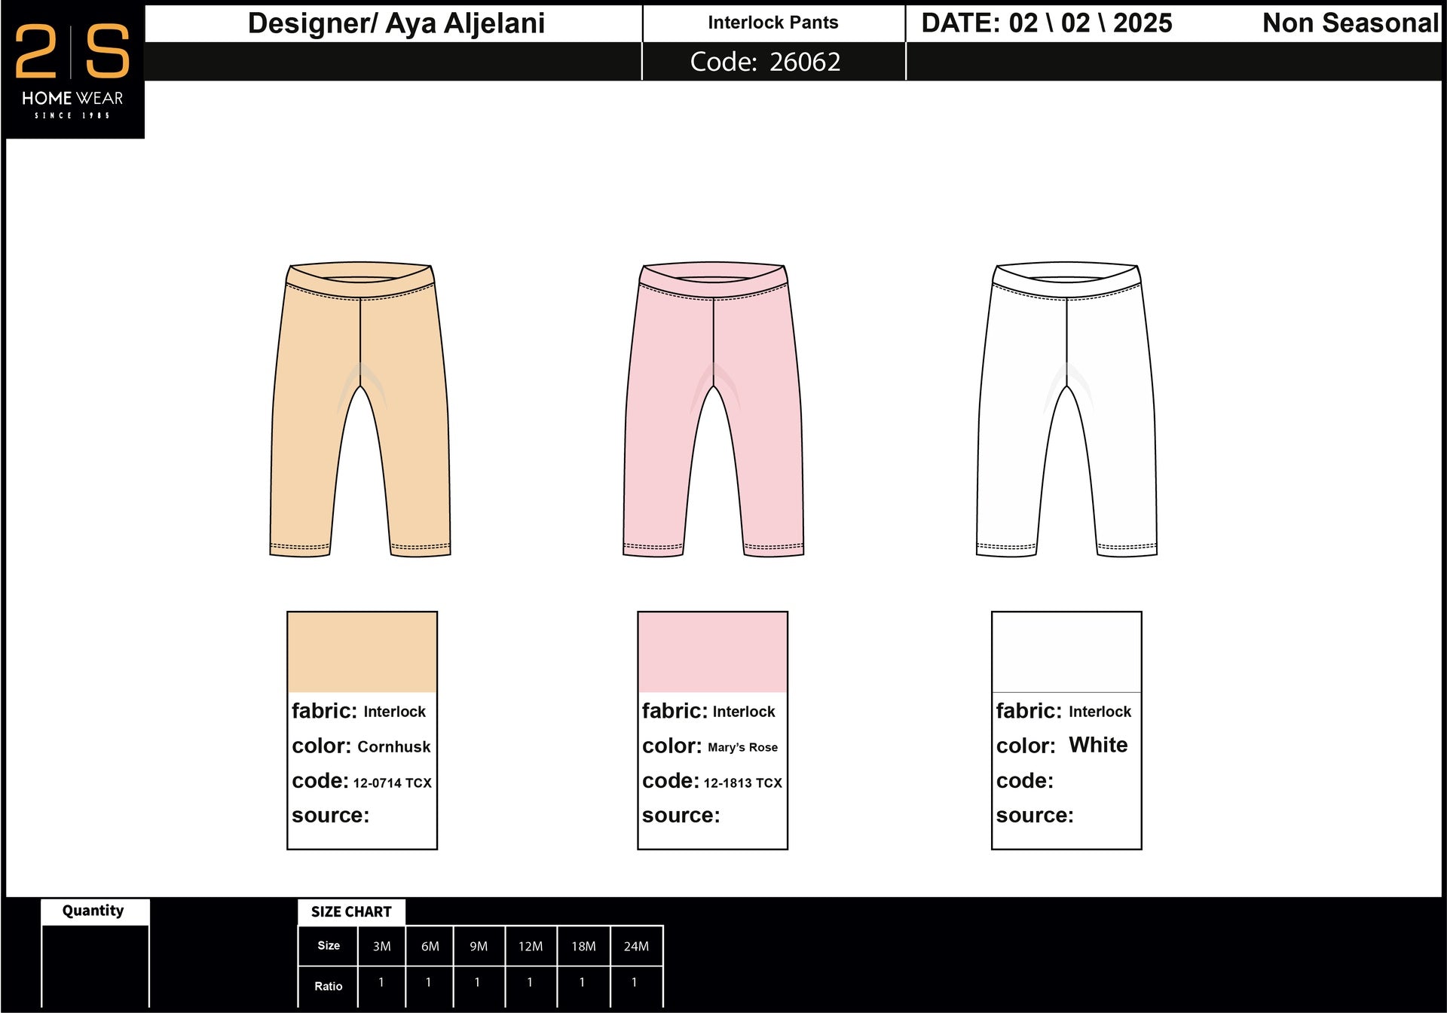Viewport: 1447px width, 1013px height.
Task: Select the pink Mary's Rose pants illustration
Action: (x=713, y=410)
